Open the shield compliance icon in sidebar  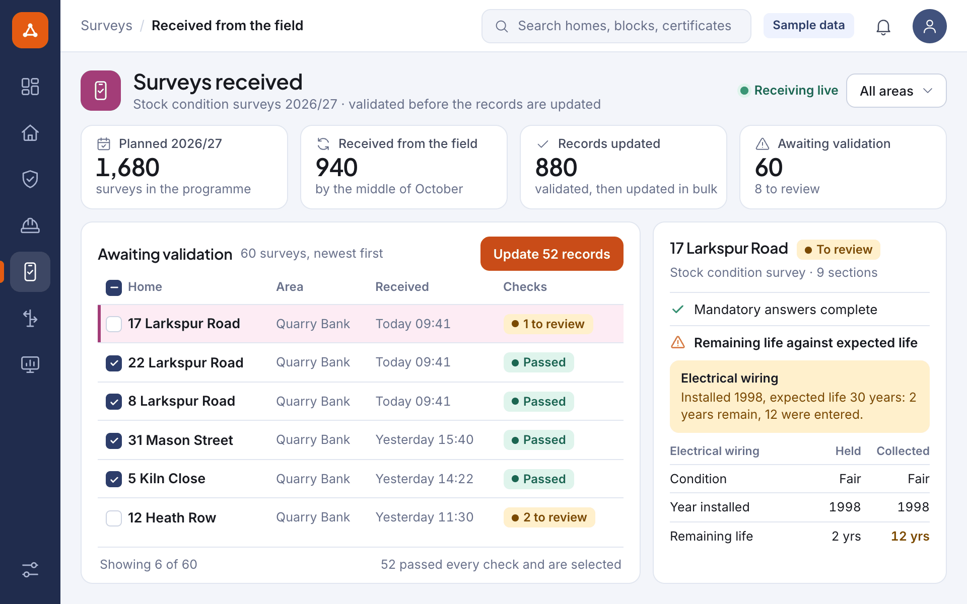(30, 179)
